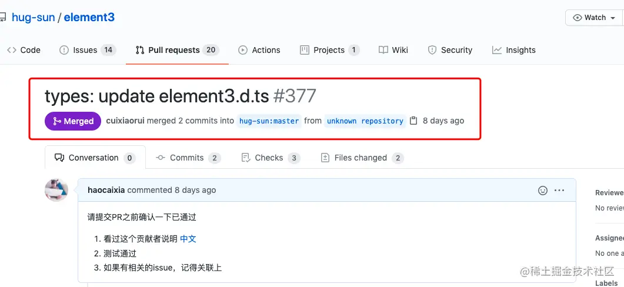Switch to the Conversation tab
This screenshot has height=287, width=624.
95,158
